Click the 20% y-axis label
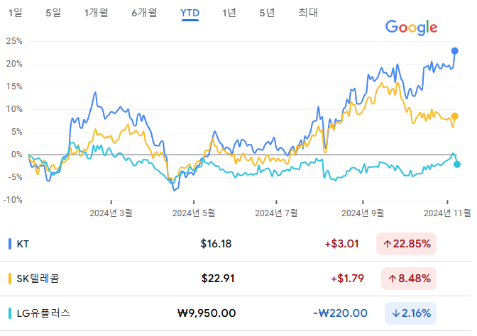Image resolution: width=477 pixels, height=336 pixels. coord(14,64)
